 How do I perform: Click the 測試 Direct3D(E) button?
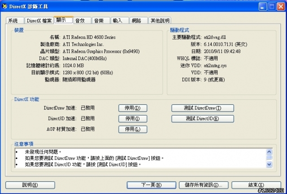point(203,119)
